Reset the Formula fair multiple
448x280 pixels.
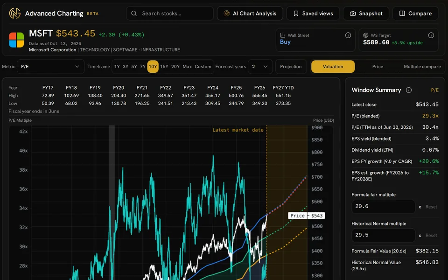pyautogui.click(x=431, y=207)
